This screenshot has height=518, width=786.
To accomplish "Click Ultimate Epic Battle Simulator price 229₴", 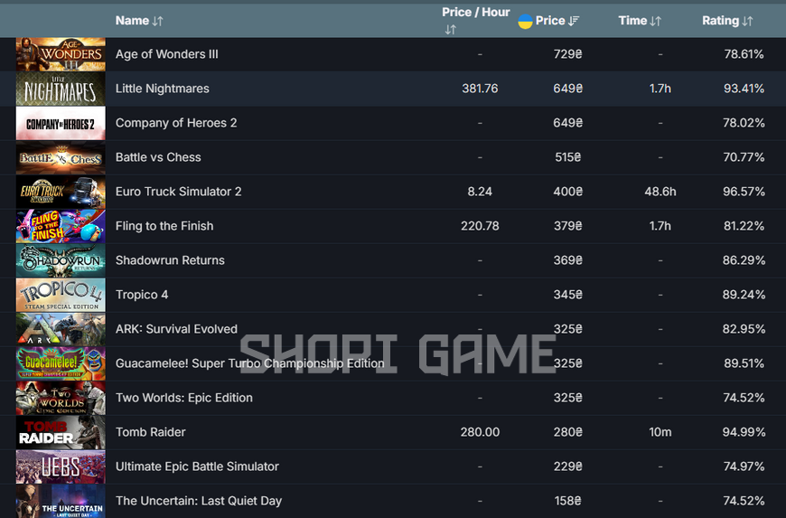I will 567,466.
